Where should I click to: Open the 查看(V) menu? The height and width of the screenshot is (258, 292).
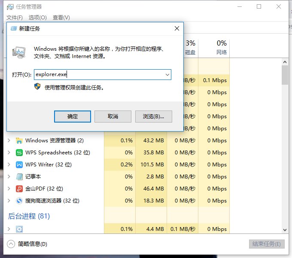point(61,18)
